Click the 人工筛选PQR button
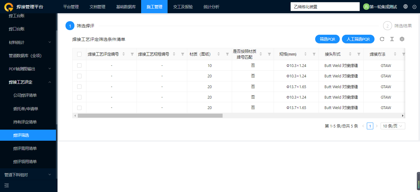 click(358, 39)
